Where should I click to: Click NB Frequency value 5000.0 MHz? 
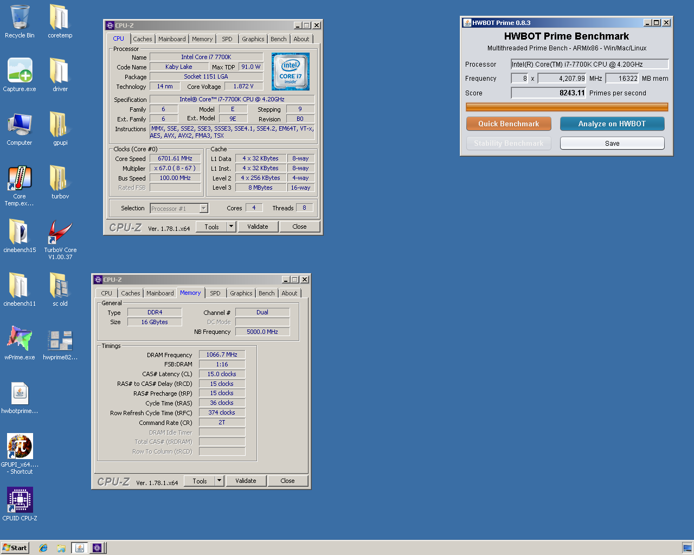(x=262, y=332)
